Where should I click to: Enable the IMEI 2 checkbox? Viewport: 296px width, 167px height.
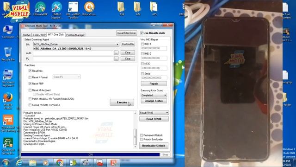pos(142,54)
